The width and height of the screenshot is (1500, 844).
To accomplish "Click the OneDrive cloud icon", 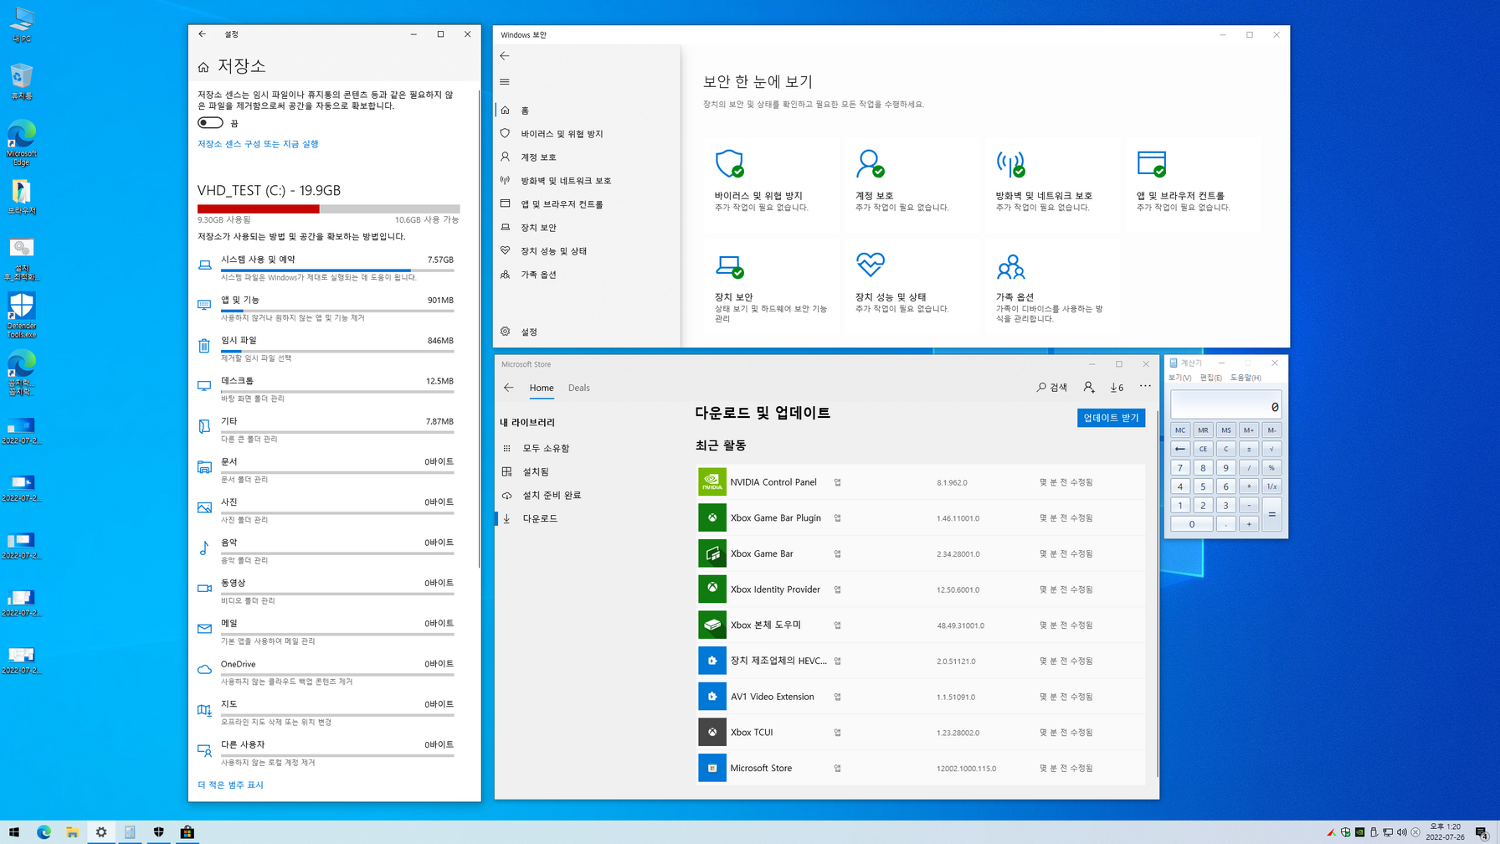I will pos(204,669).
